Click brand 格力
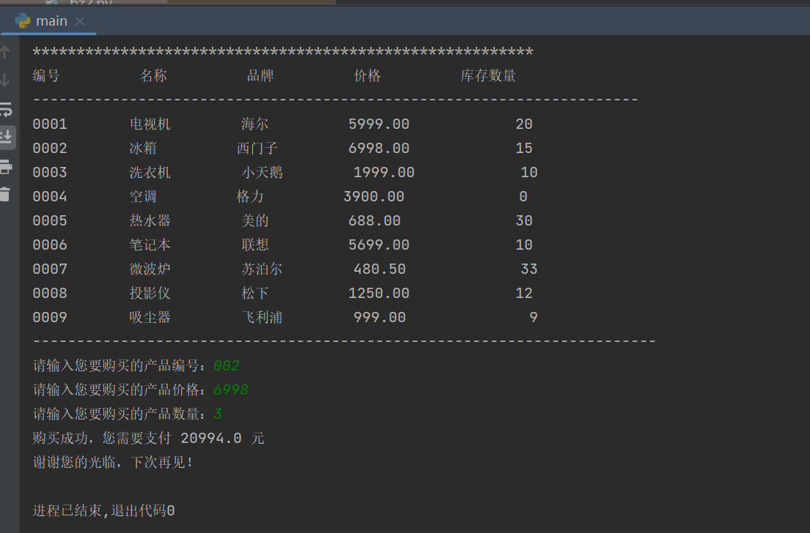 pyautogui.click(x=250, y=197)
